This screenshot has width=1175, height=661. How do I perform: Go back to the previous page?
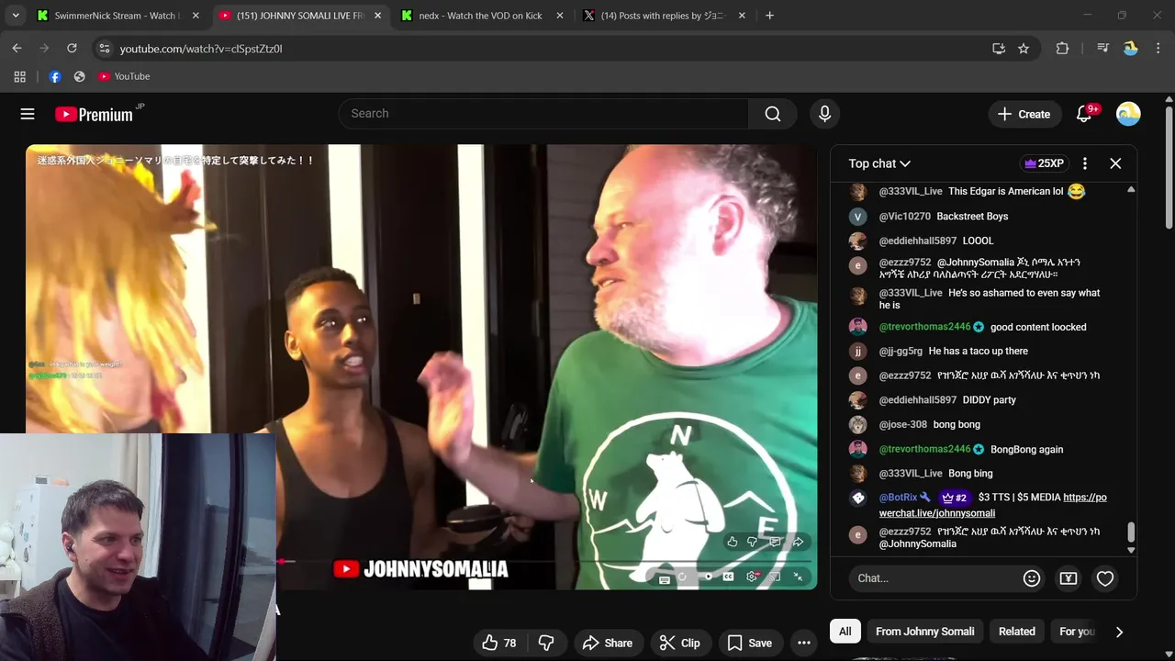tap(17, 49)
